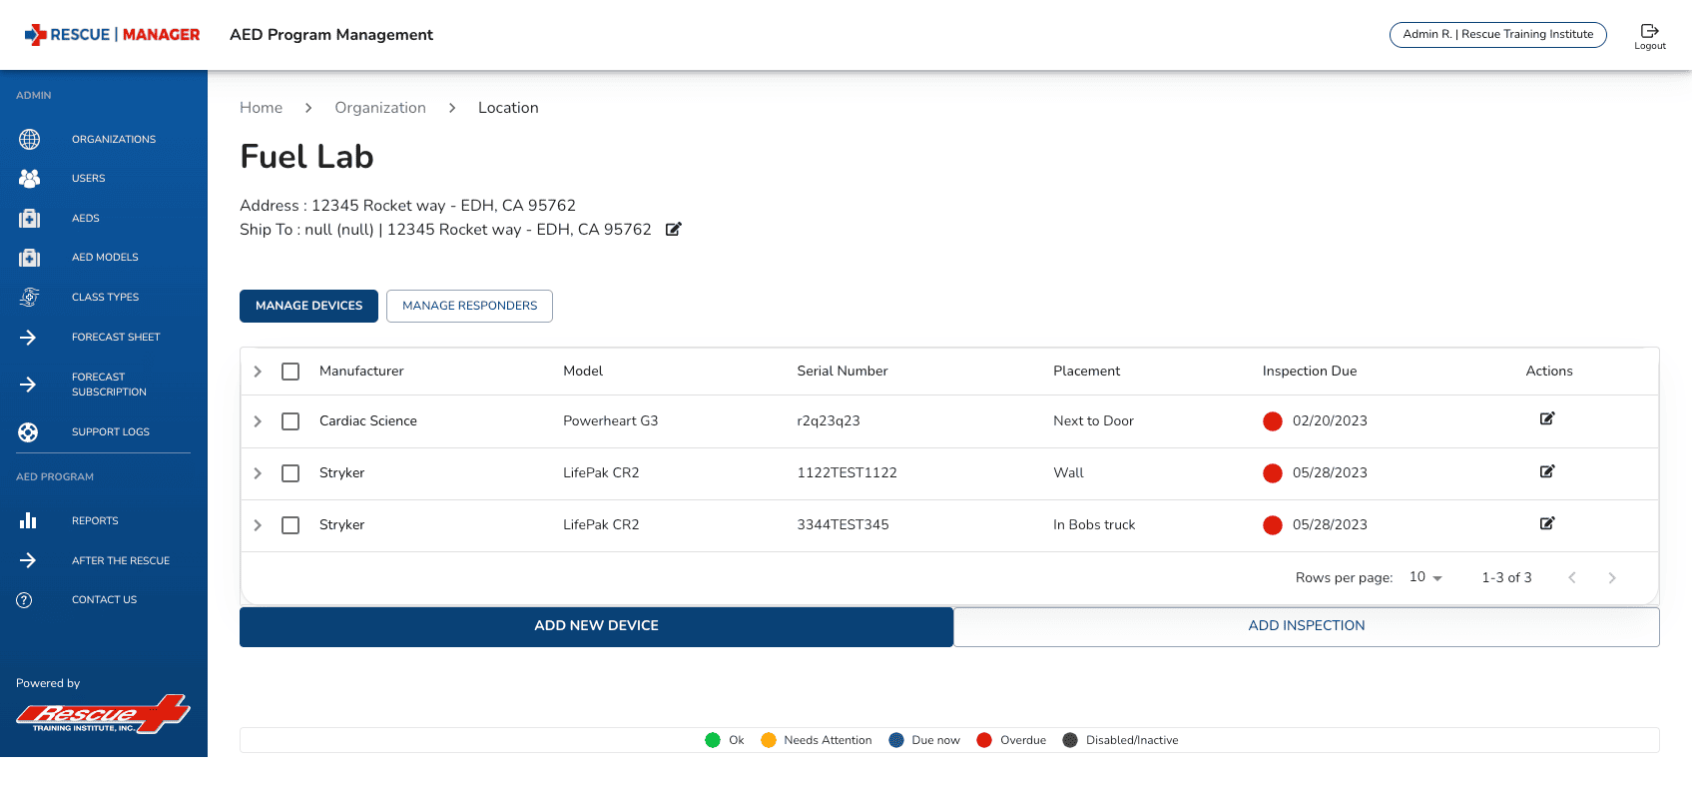Check the Cardiac Science row checkbox
1692x785 pixels.
coord(290,421)
